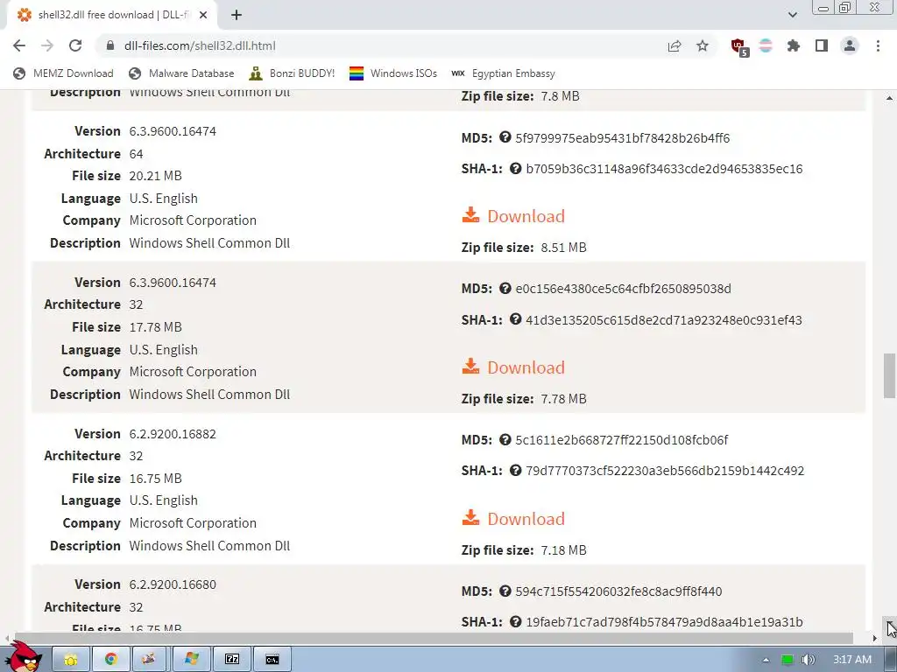The width and height of the screenshot is (897, 672).
Task: Open Bonzi BUDDY! bookmark
Action: point(293,73)
